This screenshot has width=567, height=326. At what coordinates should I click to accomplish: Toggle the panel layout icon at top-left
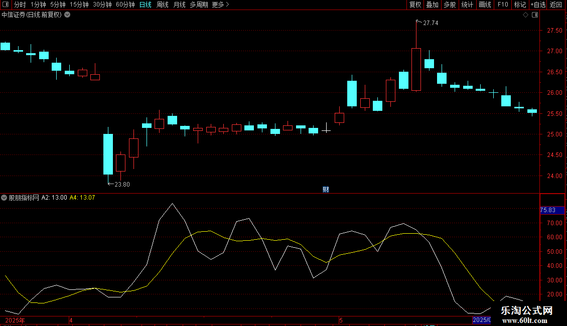click(x=6, y=5)
